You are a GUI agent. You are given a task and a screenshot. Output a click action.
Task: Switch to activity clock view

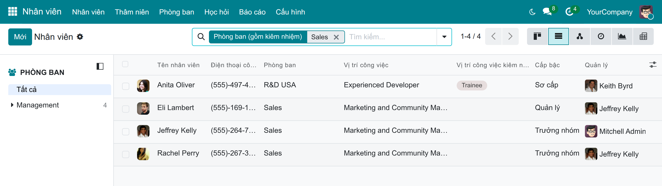tap(601, 36)
